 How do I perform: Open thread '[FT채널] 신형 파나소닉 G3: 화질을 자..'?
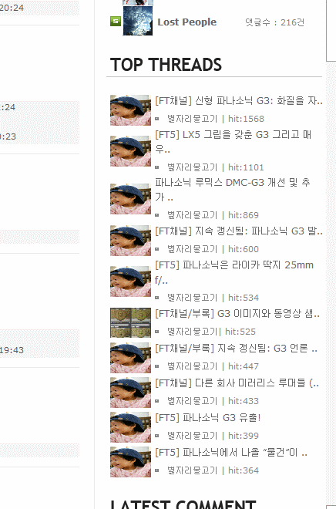[x=239, y=101]
